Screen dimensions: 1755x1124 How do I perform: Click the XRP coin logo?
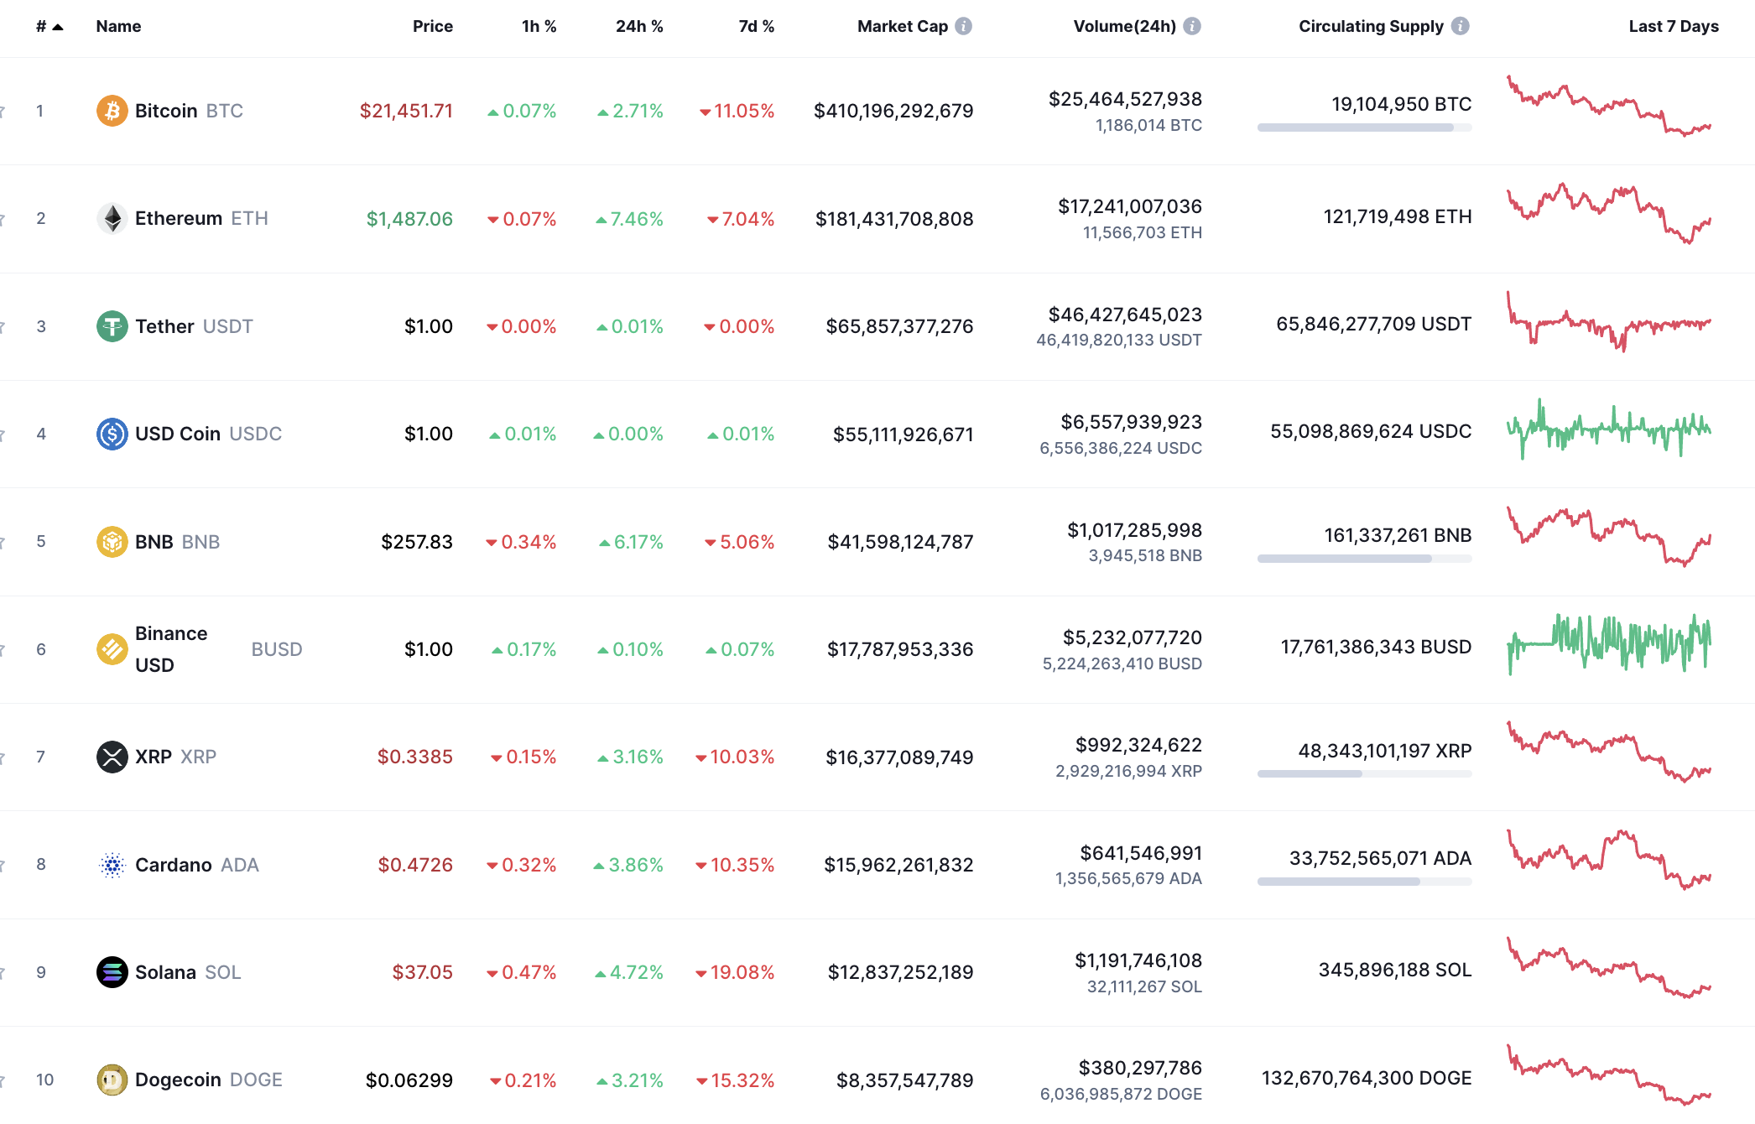point(112,757)
